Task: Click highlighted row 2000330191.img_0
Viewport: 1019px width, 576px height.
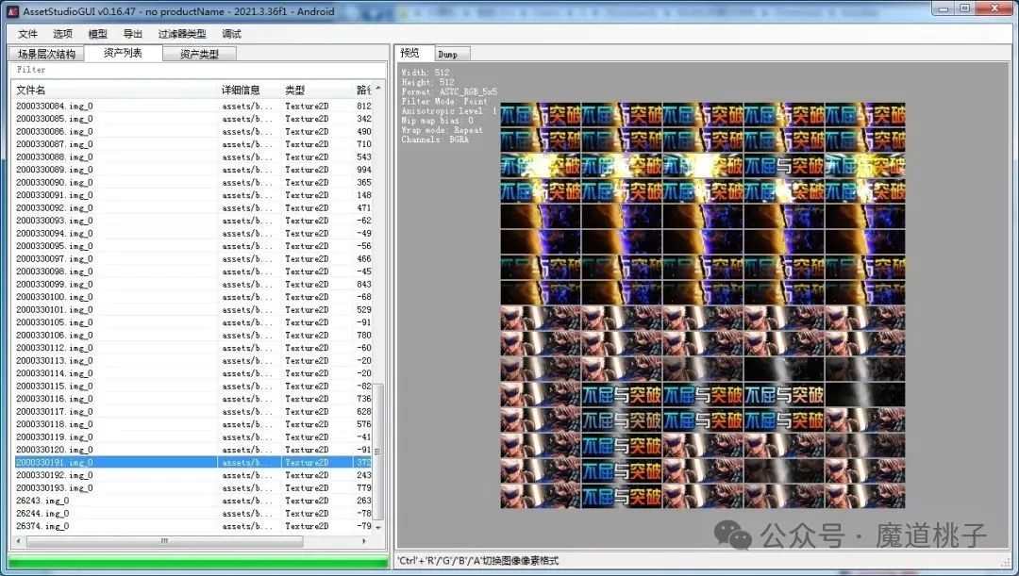Action: (x=193, y=462)
